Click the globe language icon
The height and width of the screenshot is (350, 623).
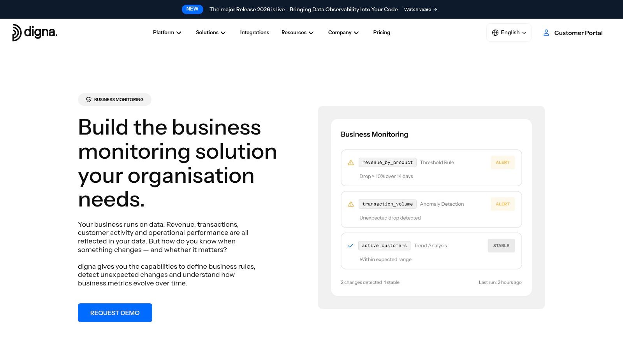[x=495, y=33]
